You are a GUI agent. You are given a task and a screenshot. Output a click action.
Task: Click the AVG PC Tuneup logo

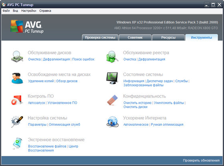27,26
